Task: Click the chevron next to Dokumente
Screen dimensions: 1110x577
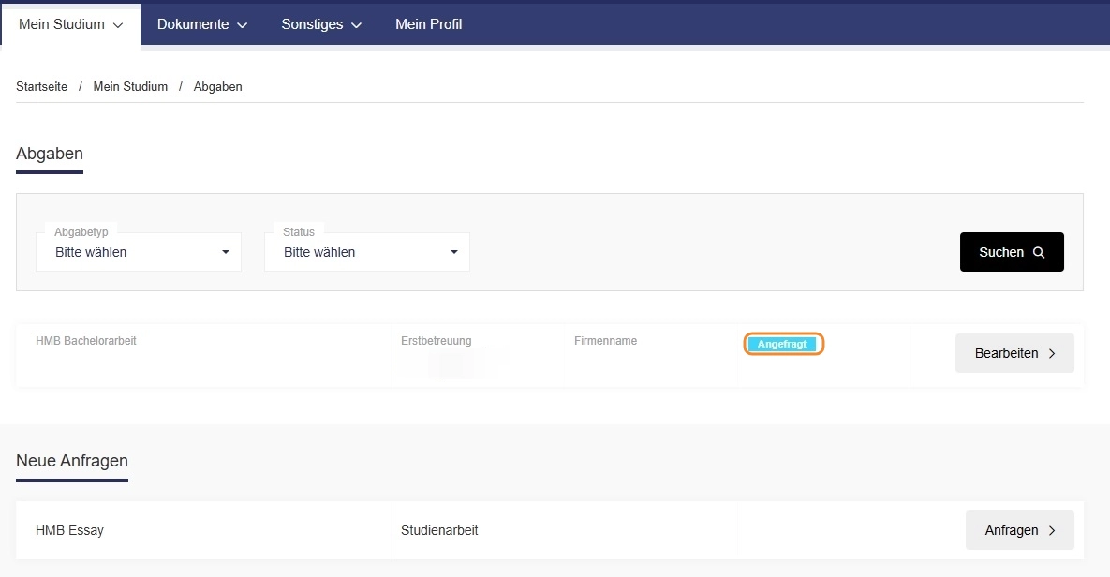Action: pyautogui.click(x=242, y=24)
